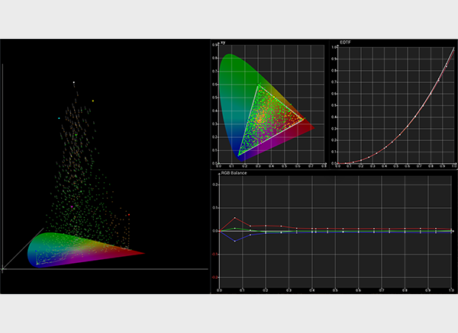Click the white point atop the 3D scatter
The image size is (458, 333).
73,82
